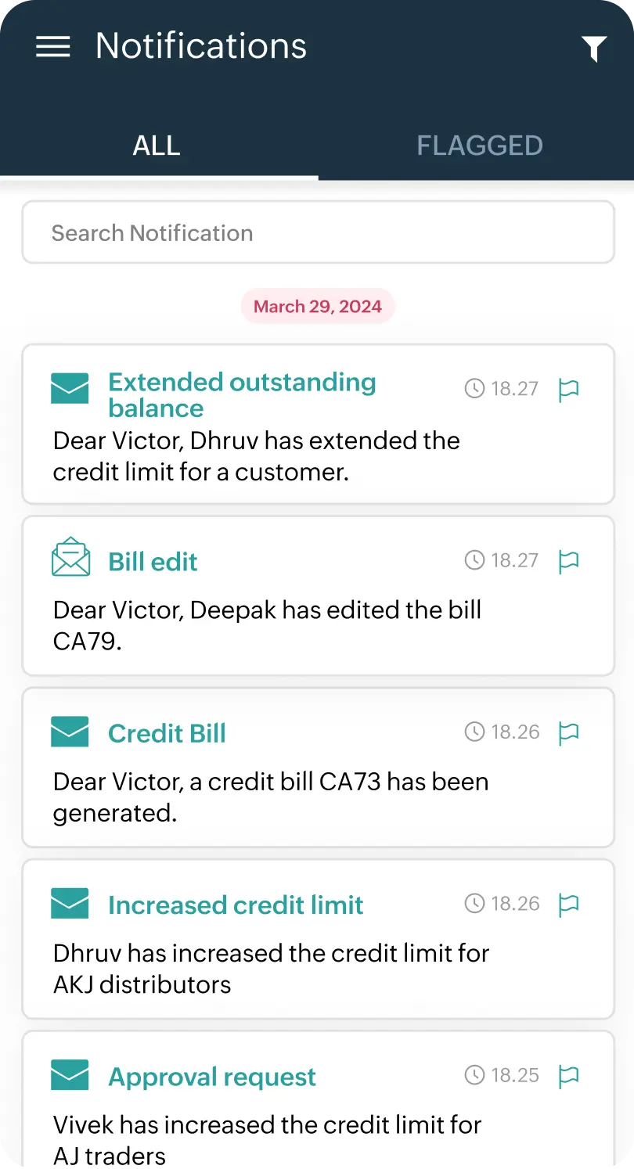Open the Credit Bill notification title
Screen dimensions: 634x1169
[x=167, y=733]
